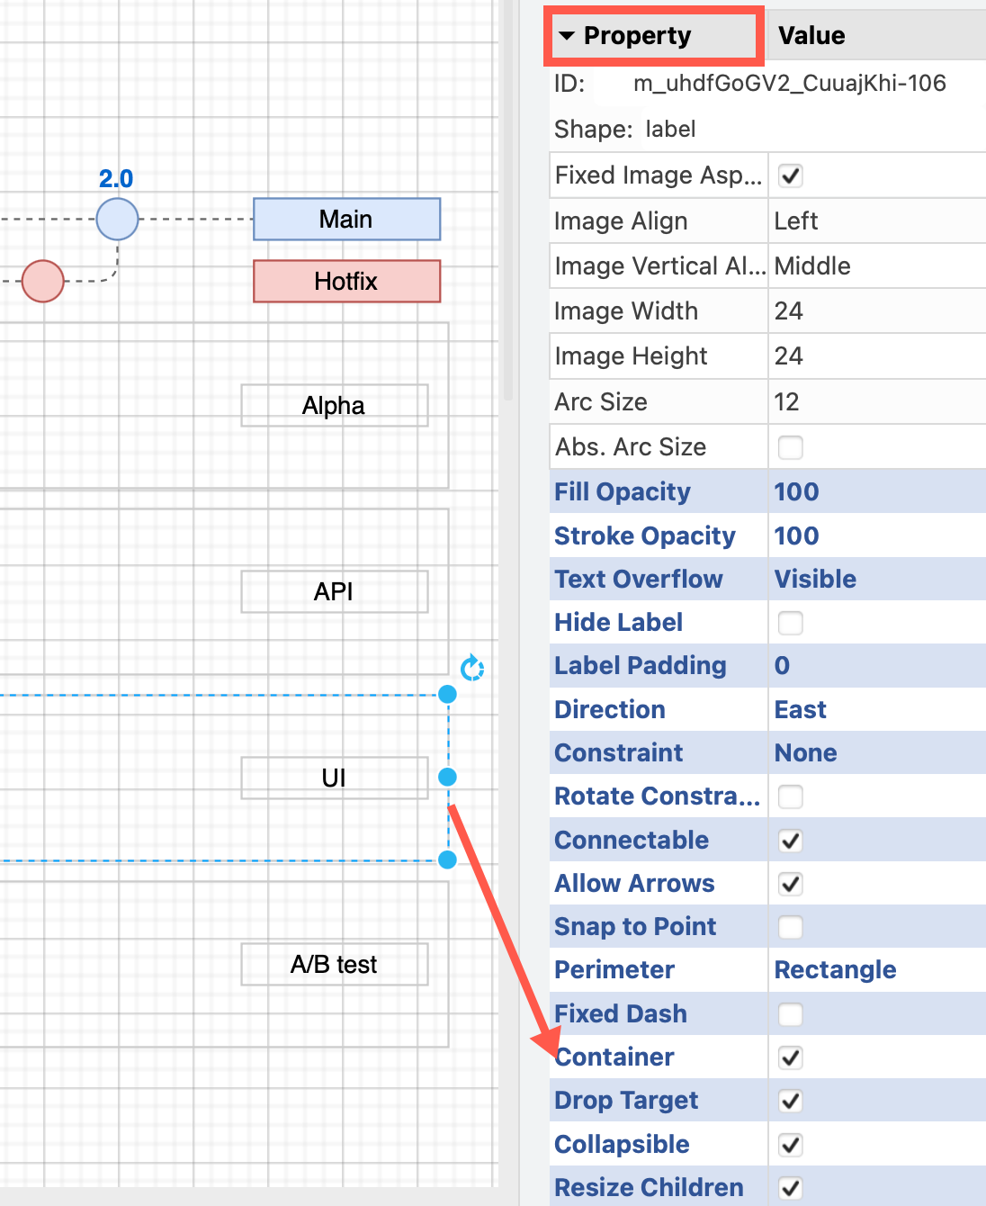
Task: Edit the Image Width value of 24
Action: click(x=788, y=310)
